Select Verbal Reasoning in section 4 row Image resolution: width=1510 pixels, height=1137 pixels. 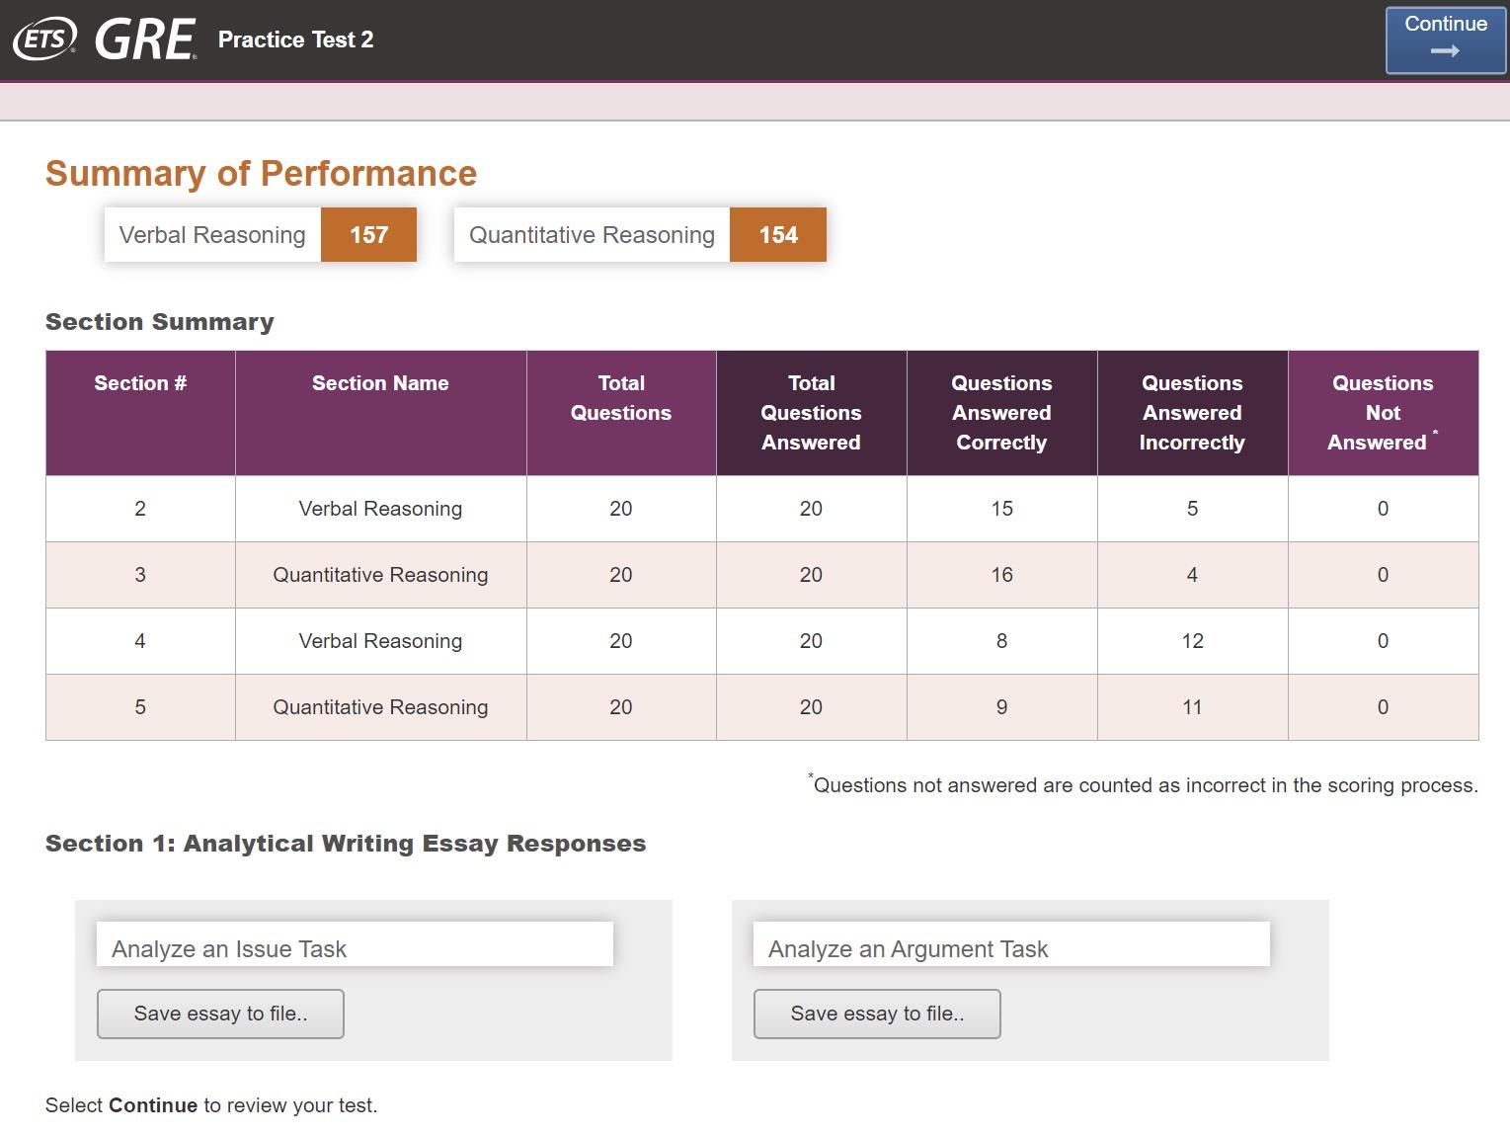click(380, 641)
